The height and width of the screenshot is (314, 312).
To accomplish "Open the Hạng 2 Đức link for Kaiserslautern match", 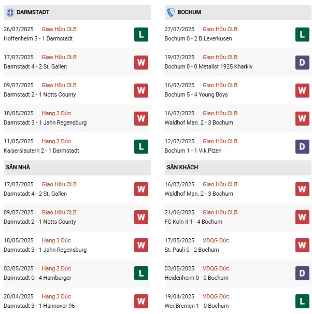I will coord(56,141).
